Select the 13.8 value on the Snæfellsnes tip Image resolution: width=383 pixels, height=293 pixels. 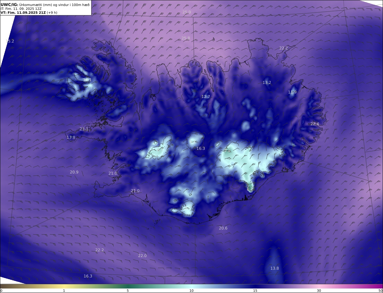(x=71, y=138)
